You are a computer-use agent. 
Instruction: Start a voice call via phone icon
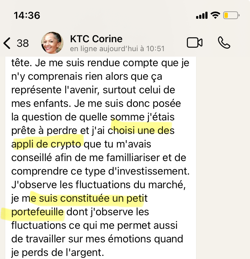(224, 43)
